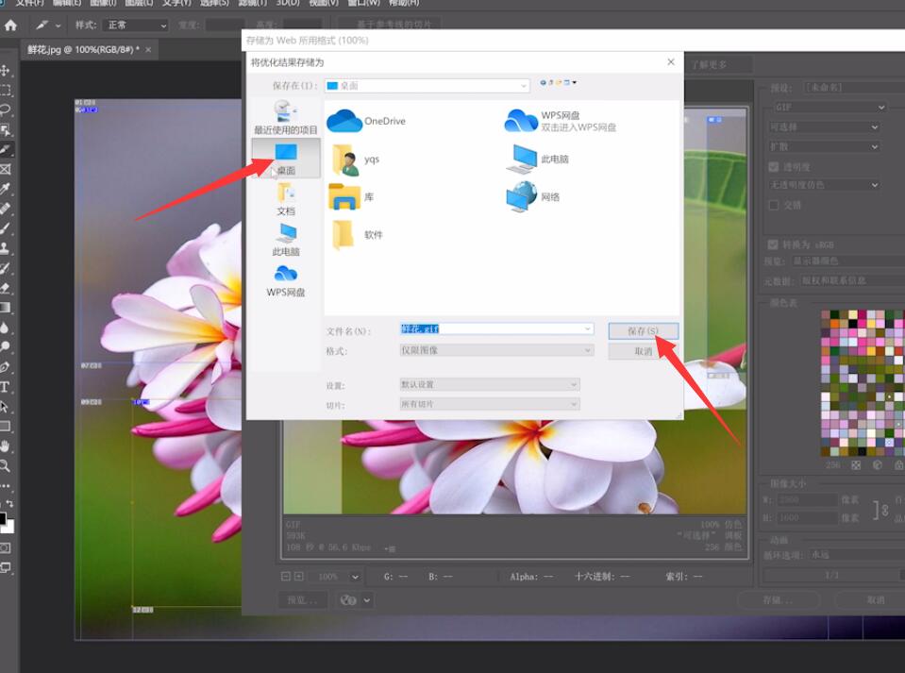Select the Brush tool
Image resolution: width=905 pixels, height=673 pixels.
coord(6,228)
